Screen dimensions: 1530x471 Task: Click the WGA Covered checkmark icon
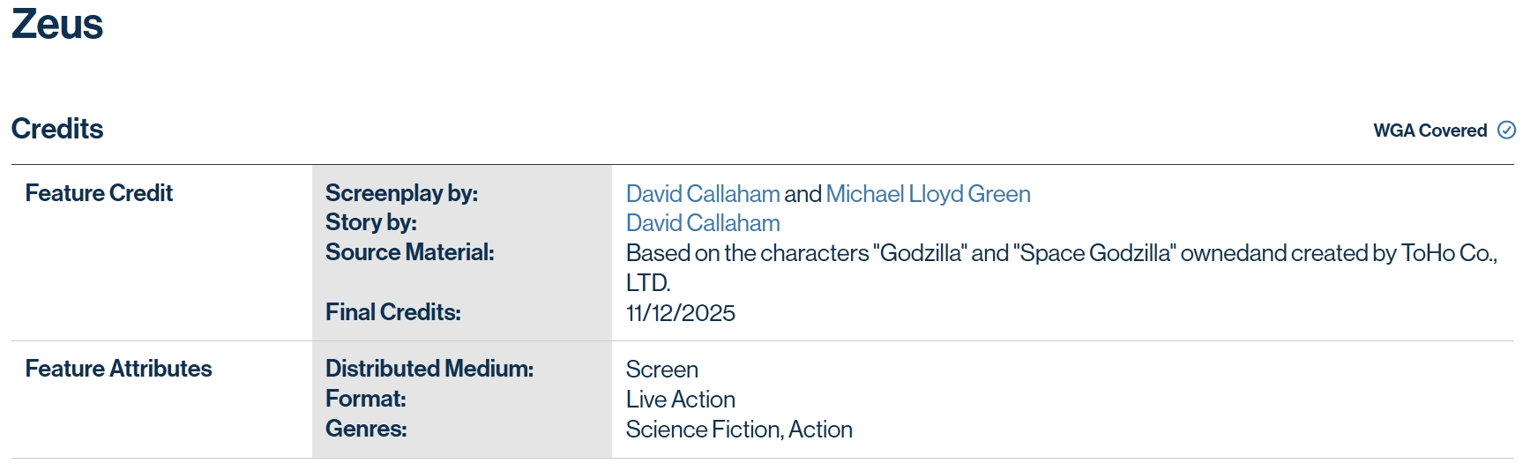coord(1506,131)
